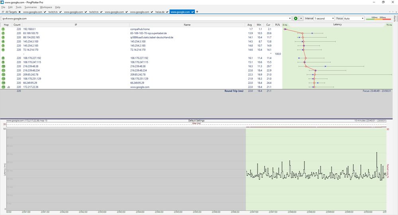Click the hop 10 circle icon
398x215 pixels.
tap(3, 66)
